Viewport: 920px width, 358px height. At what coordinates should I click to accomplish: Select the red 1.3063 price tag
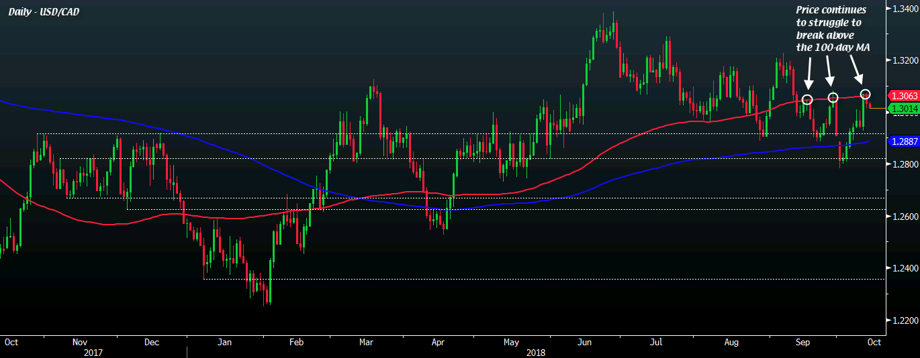point(903,96)
